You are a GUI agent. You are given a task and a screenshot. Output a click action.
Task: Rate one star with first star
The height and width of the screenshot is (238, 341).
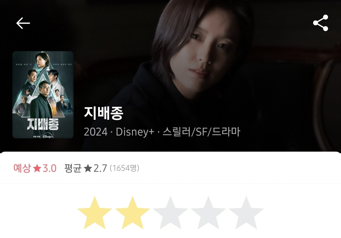(x=95, y=213)
